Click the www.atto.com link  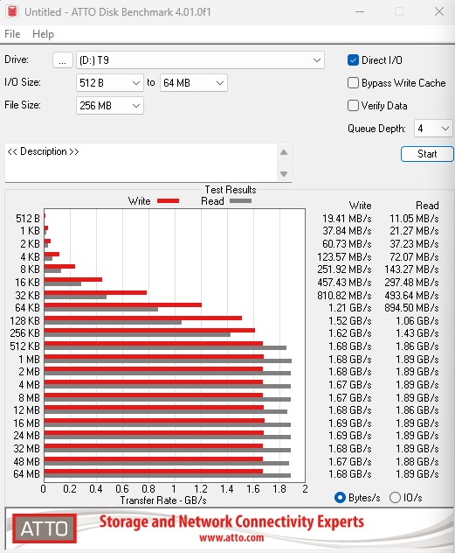231,538
